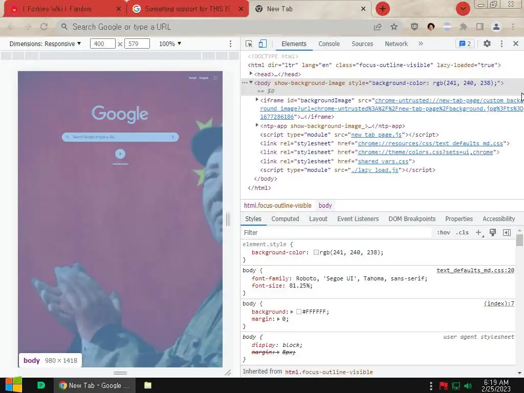Screen dimensions: 524x393
Task: Bookmark this tab with star icon
Action: click(394, 27)
